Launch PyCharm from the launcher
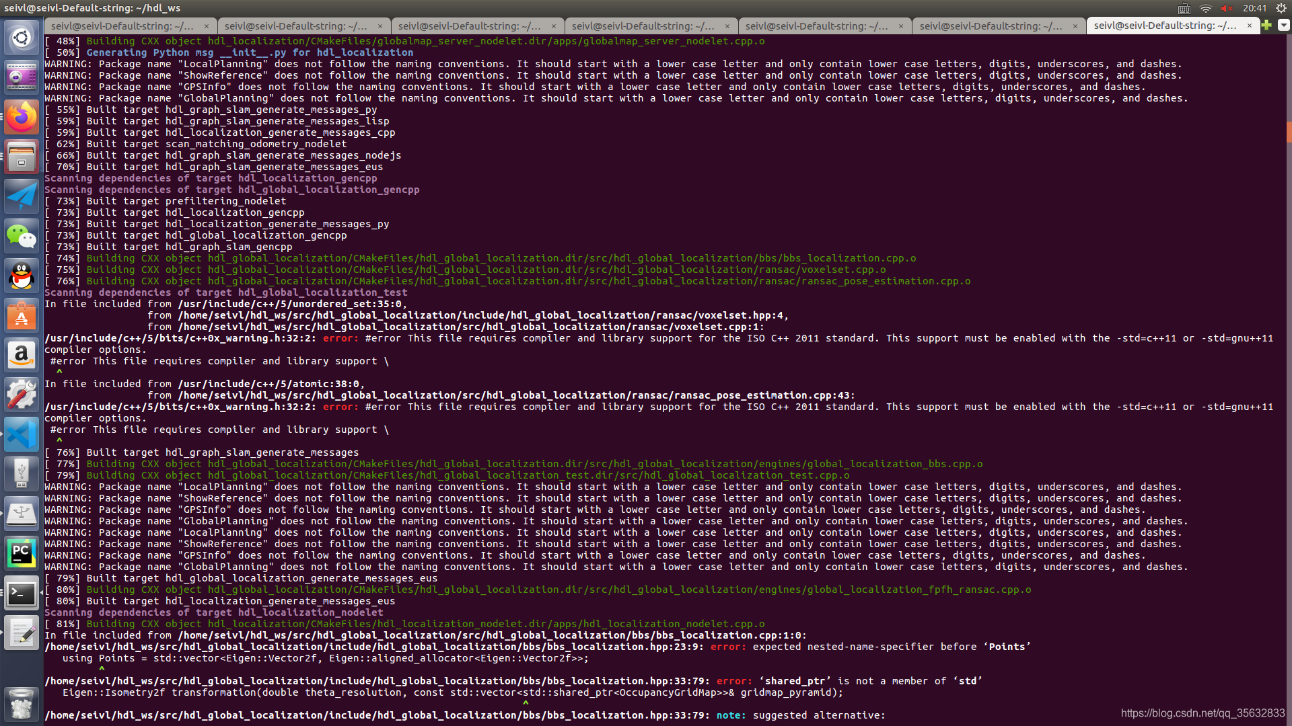The image size is (1292, 726). click(22, 553)
